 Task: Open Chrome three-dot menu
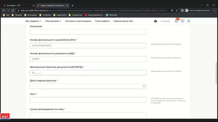click(x=214, y=11)
